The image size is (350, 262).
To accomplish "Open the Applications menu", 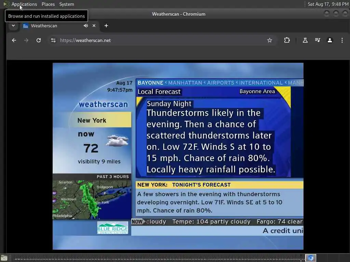I will click(x=24, y=4).
